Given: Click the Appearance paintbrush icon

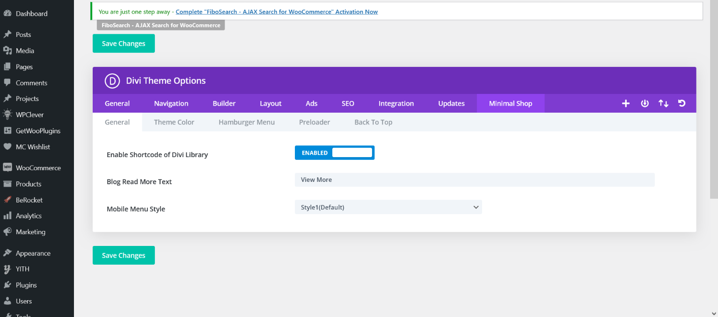Looking at the screenshot, I should pyautogui.click(x=7, y=253).
